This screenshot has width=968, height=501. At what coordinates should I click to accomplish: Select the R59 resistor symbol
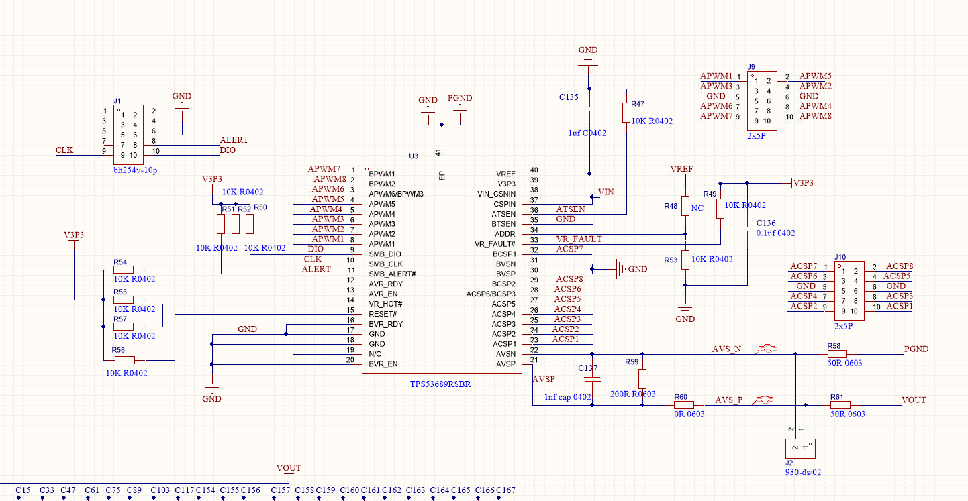pyautogui.click(x=643, y=379)
